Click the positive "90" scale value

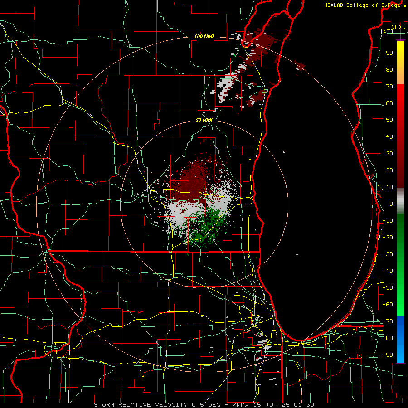coord(389,53)
